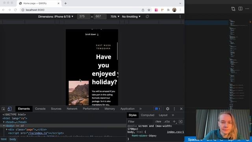The image size is (252, 142).
Task: Open Chrome three-dot menu
Action: tap(180, 10)
